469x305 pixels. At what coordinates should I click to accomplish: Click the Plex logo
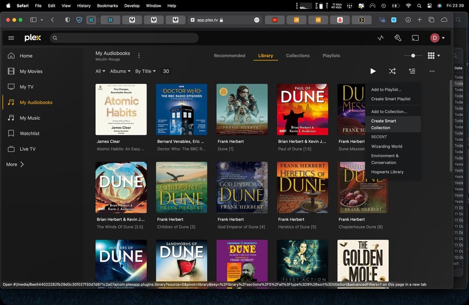[x=33, y=37]
